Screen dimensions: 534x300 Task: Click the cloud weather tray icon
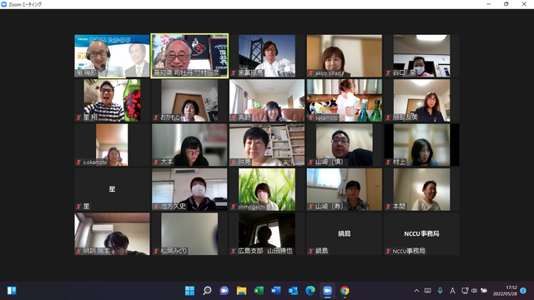coord(484,291)
